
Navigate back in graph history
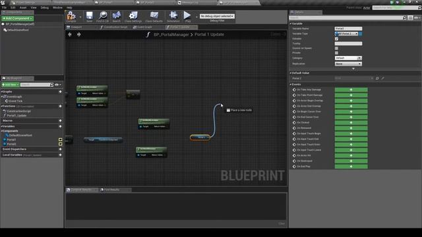[x=70, y=34]
